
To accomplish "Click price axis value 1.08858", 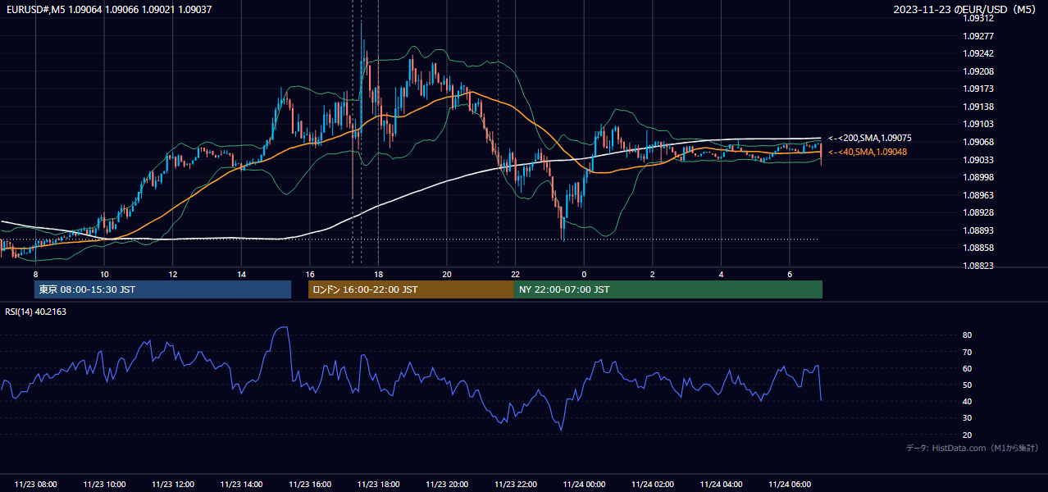I will point(978,248).
